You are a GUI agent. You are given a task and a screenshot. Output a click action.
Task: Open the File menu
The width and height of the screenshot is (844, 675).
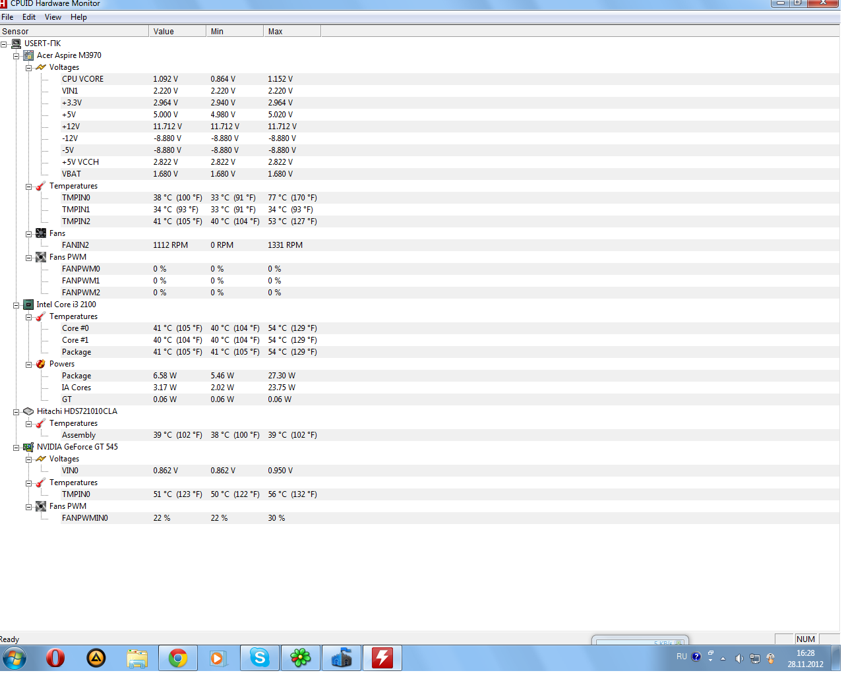coord(7,17)
